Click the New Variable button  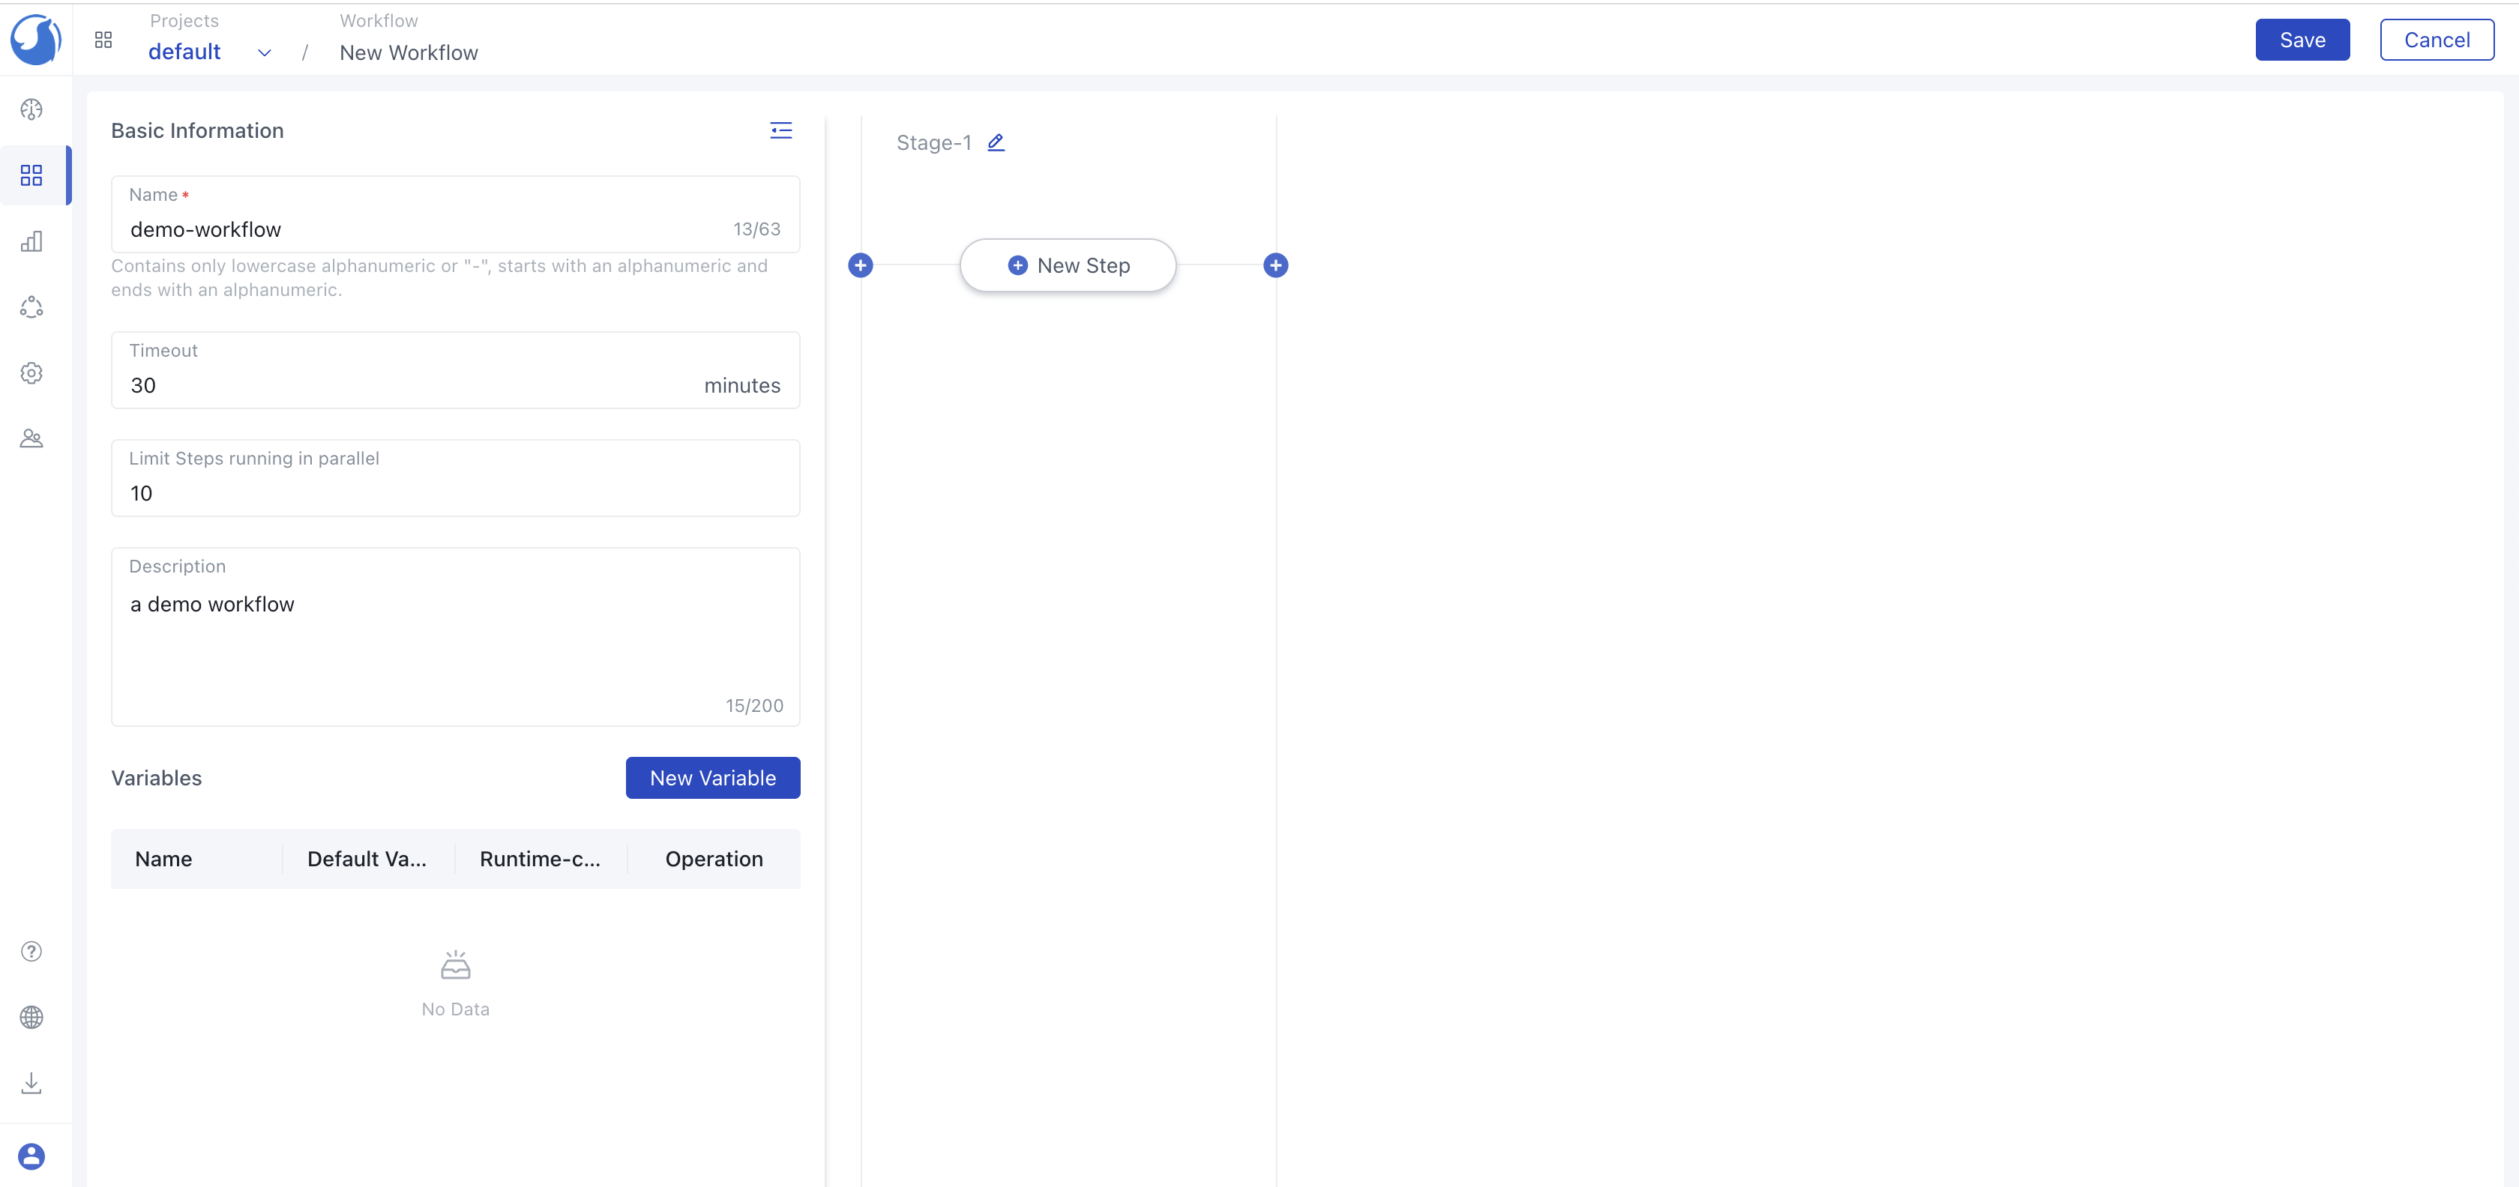[713, 777]
